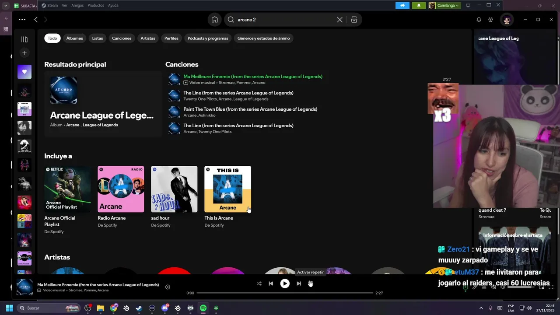Screen dimensions: 560x315
Task: Seek on the song progress bar
Action: [285, 293]
